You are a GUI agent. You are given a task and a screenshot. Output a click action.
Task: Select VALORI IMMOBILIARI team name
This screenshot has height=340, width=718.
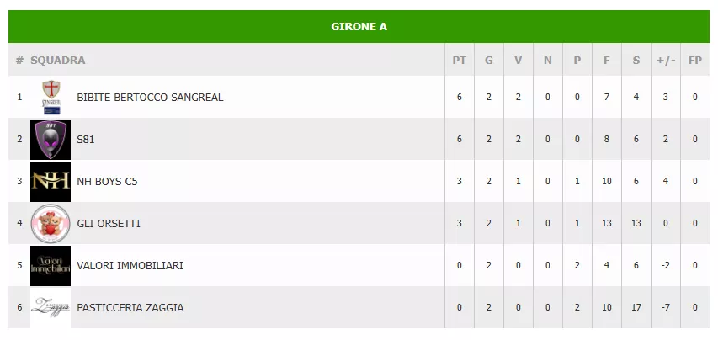130,266
